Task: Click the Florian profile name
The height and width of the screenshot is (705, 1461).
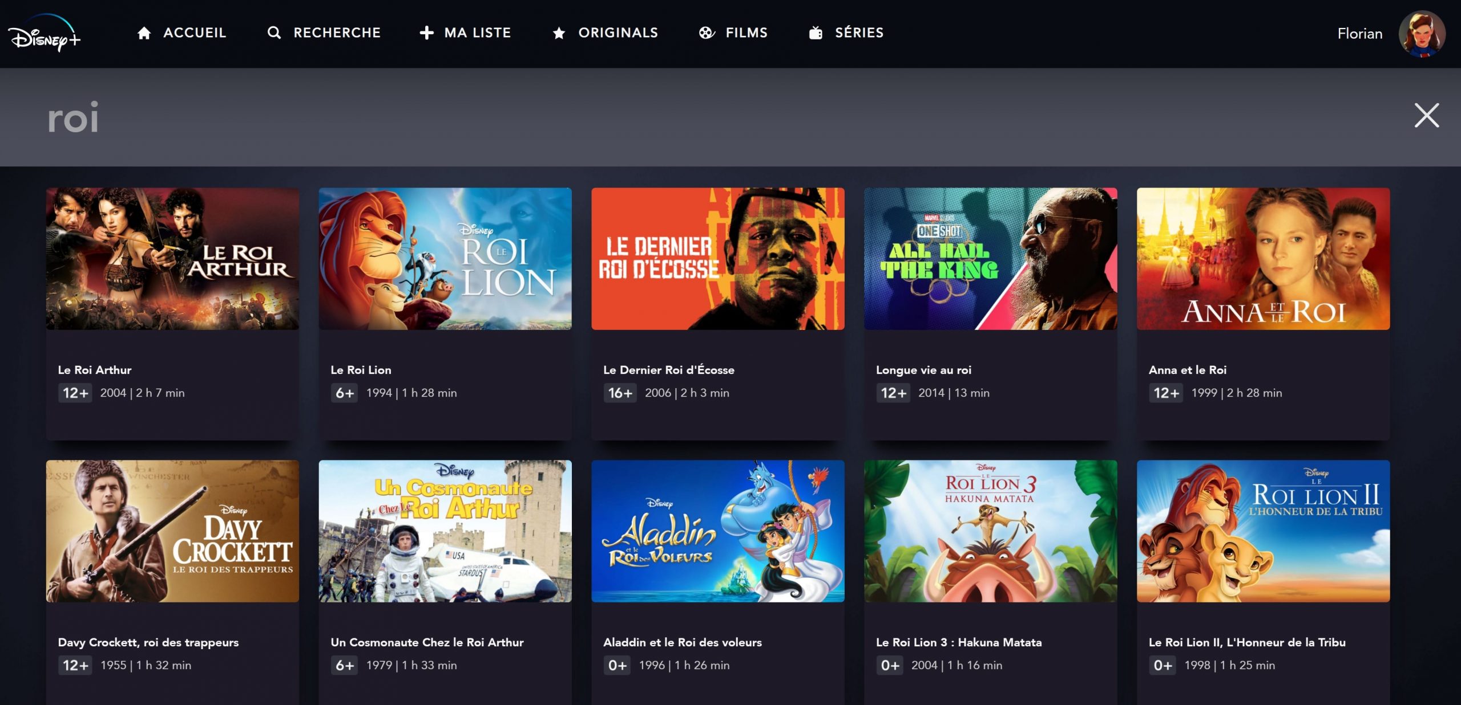Action: pyautogui.click(x=1359, y=34)
